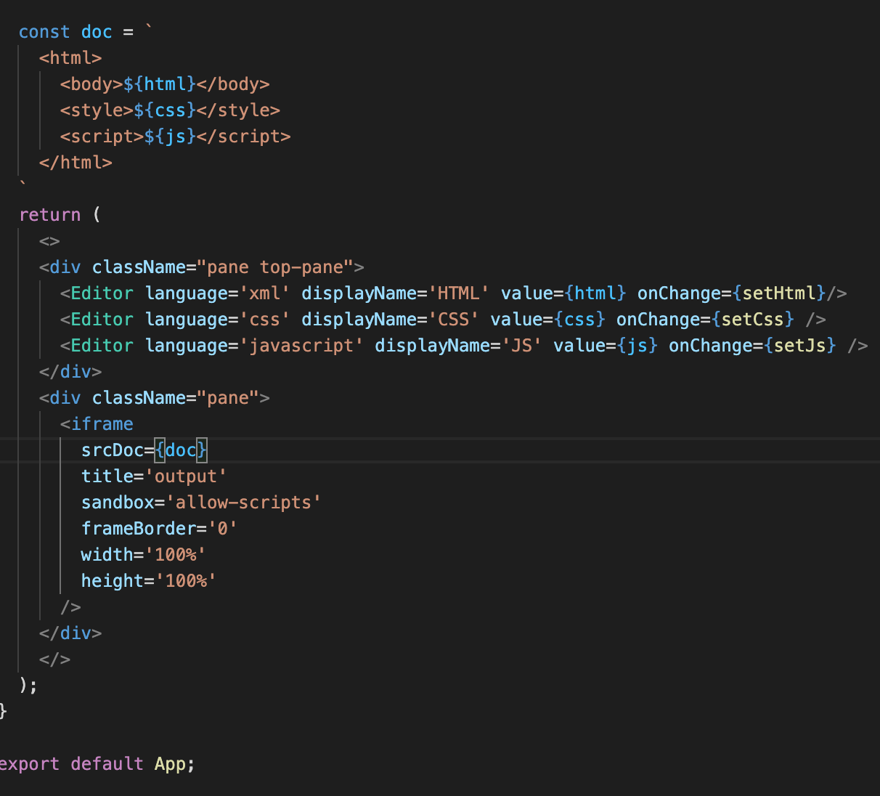Click language='css' attribute value
Image resolution: width=880 pixels, height=796 pixels.
tap(264, 320)
